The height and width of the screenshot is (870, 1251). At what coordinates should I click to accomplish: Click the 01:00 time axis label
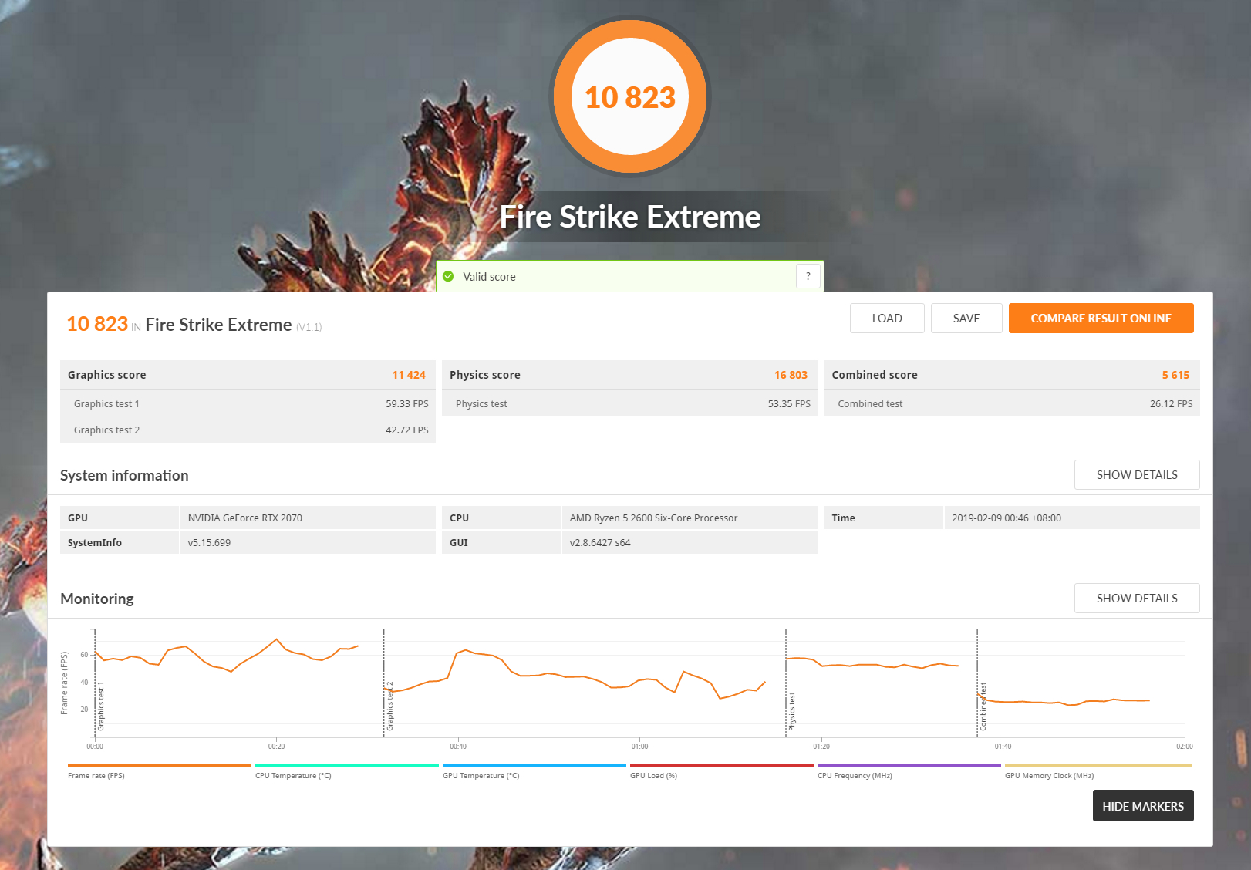pos(639,746)
